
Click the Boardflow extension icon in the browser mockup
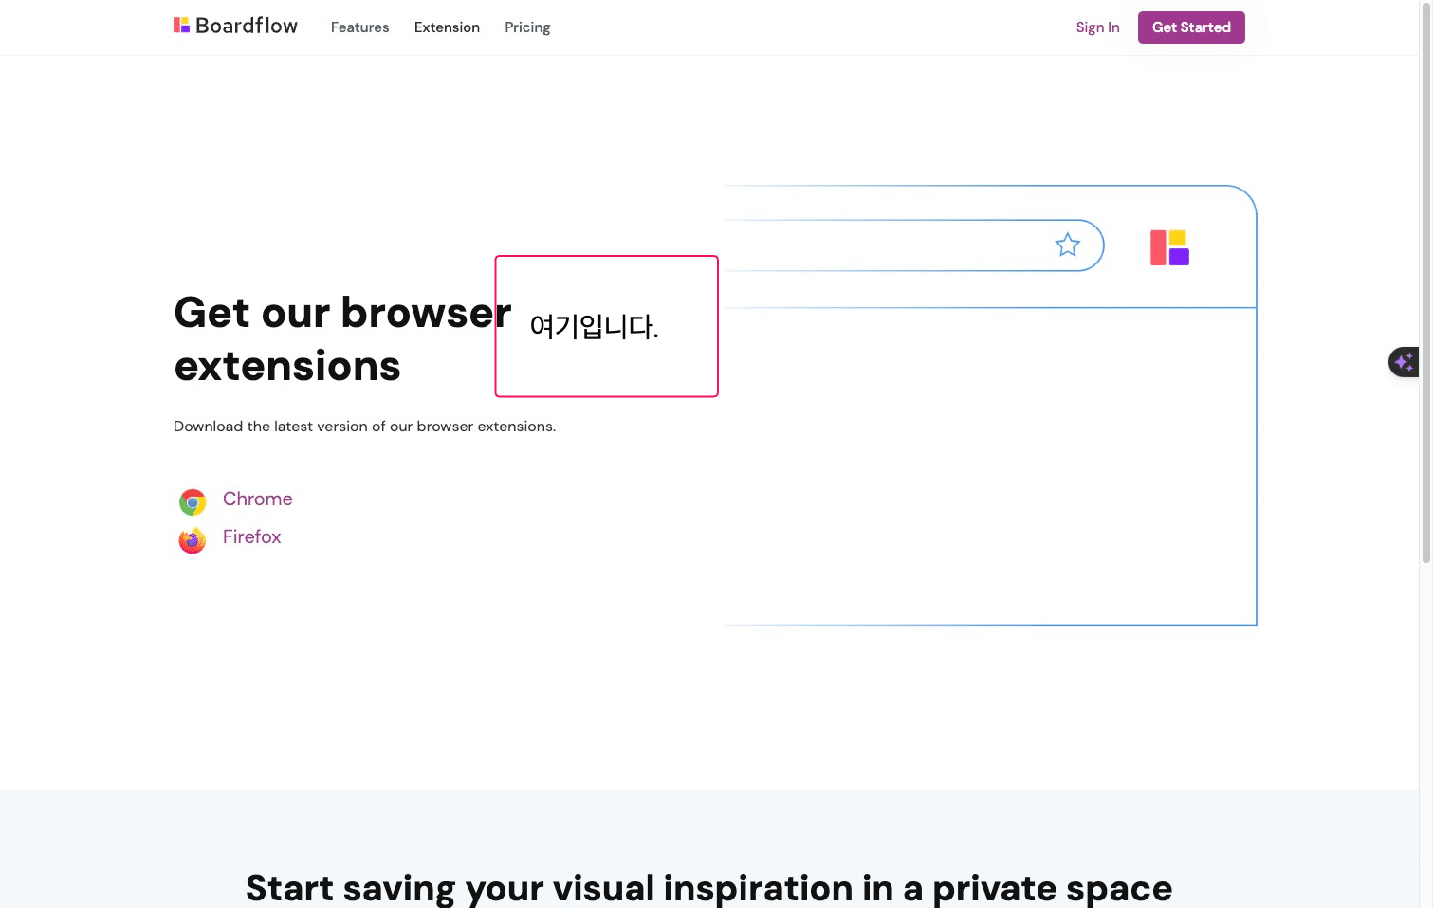pos(1168,245)
